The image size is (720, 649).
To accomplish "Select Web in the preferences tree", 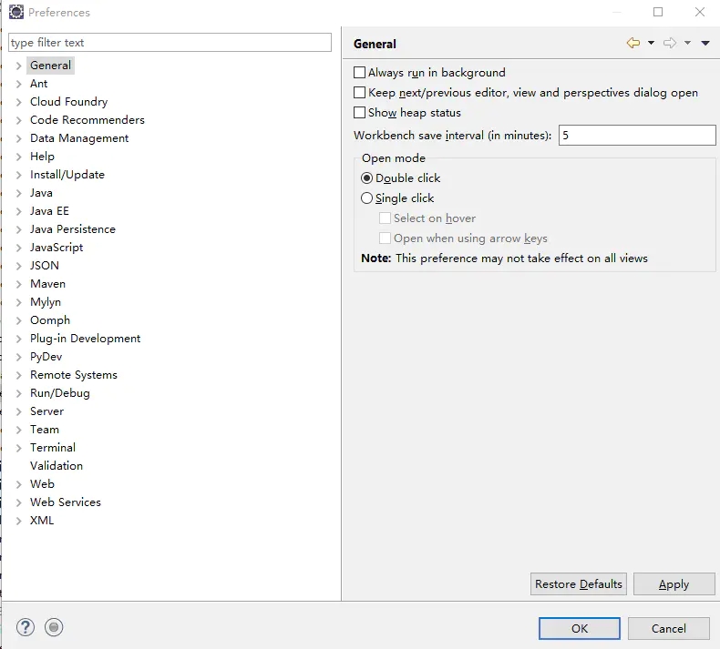I will click(42, 484).
